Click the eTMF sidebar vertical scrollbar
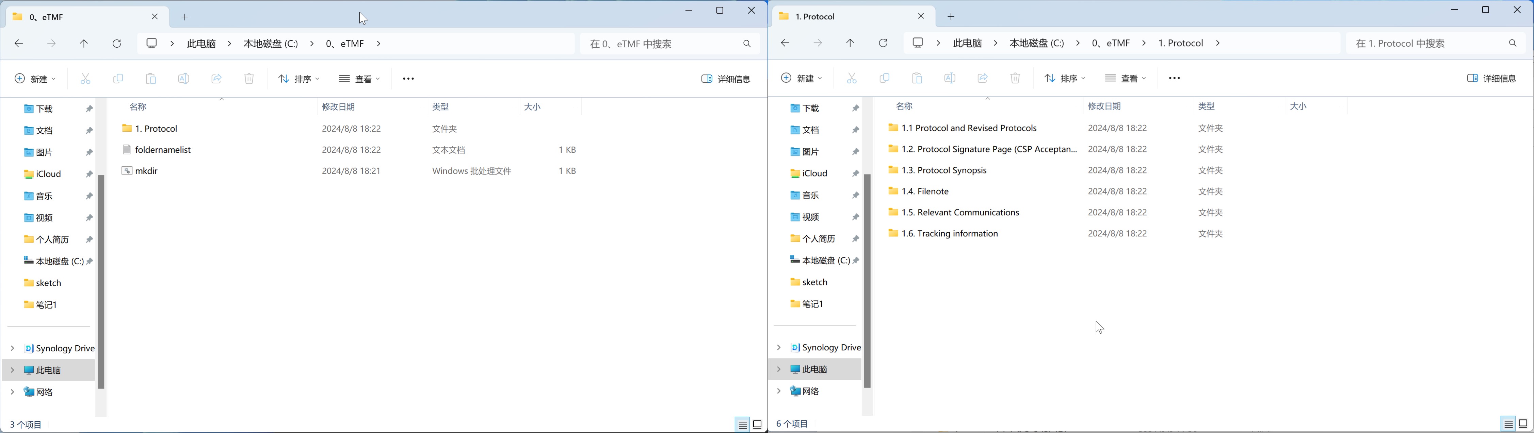This screenshot has width=1534, height=433. [x=101, y=280]
